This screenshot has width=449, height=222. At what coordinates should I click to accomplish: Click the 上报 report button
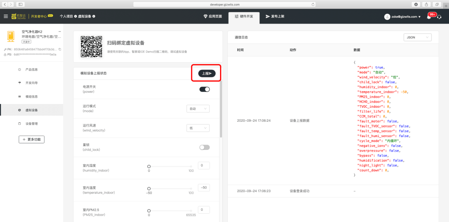pos(207,74)
